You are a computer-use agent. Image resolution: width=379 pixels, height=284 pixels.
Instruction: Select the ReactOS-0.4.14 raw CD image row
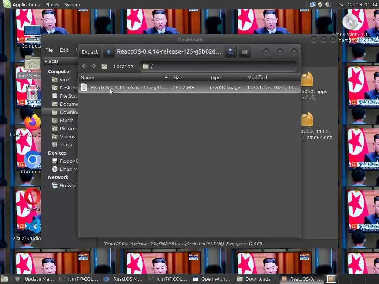pos(190,87)
